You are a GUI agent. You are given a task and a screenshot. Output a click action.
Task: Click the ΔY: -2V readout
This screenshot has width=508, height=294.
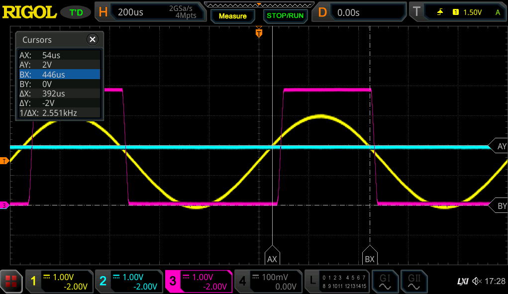coord(60,103)
